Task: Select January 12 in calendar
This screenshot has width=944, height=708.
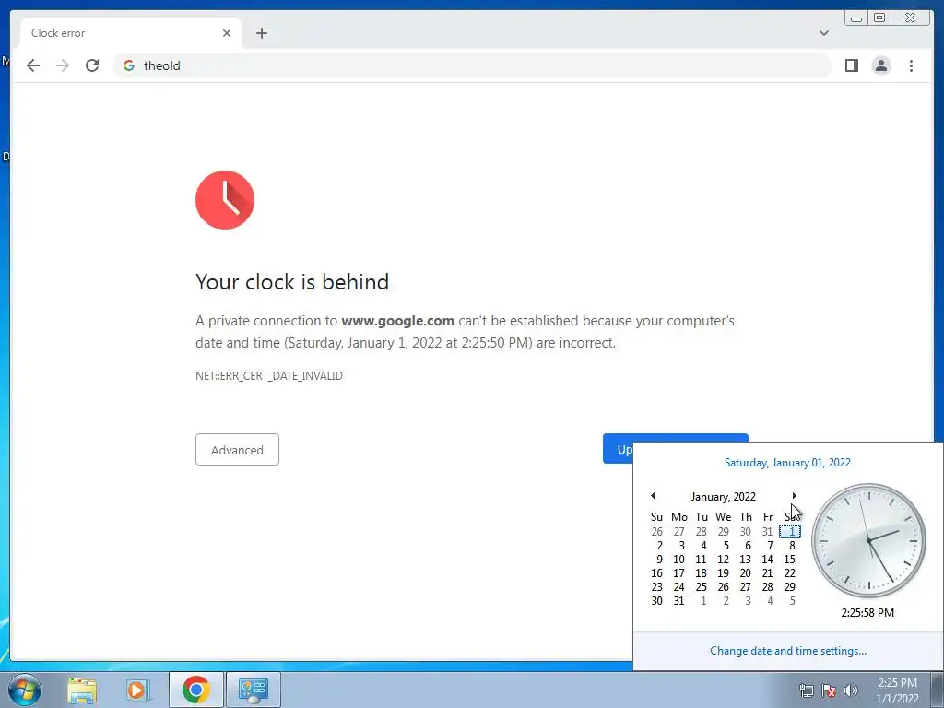Action: pos(723,560)
